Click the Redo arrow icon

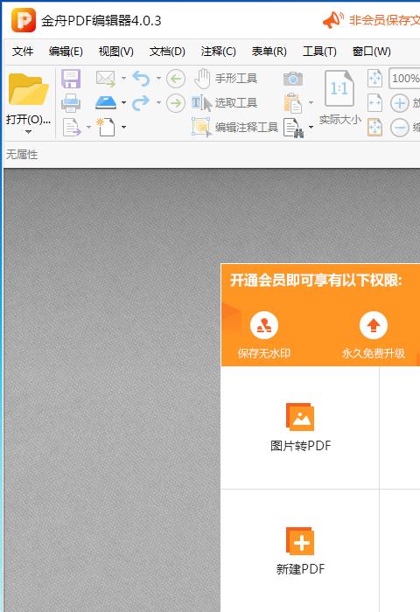coord(141,103)
